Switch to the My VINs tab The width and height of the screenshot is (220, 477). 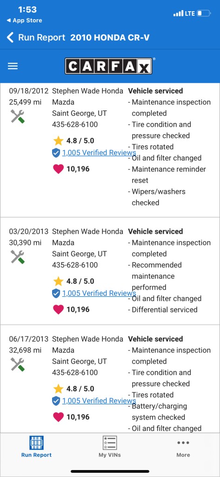tap(110, 447)
